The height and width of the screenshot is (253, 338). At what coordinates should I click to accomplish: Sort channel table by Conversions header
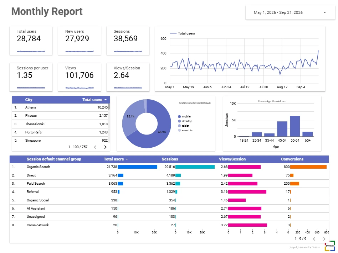tap(292, 159)
